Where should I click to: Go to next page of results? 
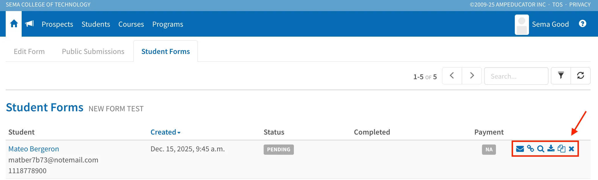point(472,76)
